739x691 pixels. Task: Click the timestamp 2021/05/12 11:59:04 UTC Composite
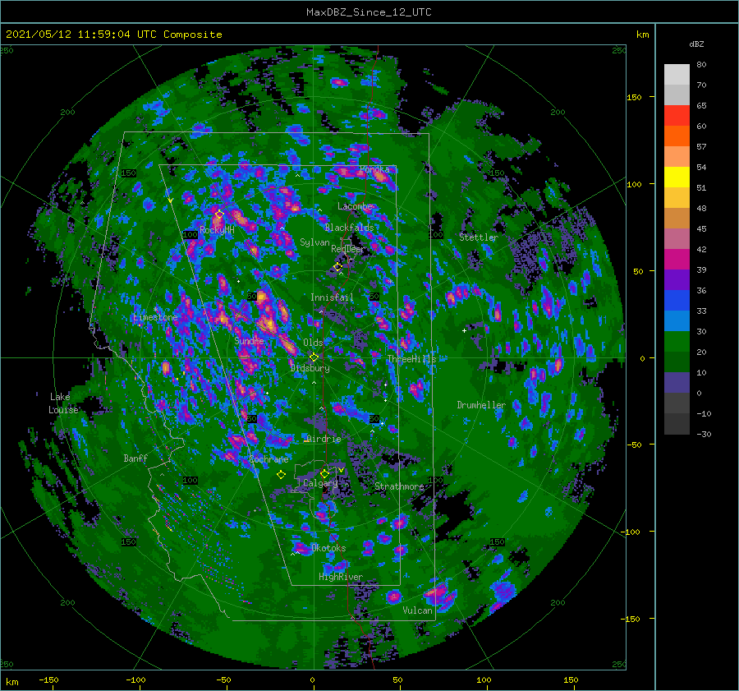pyautogui.click(x=113, y=35)
